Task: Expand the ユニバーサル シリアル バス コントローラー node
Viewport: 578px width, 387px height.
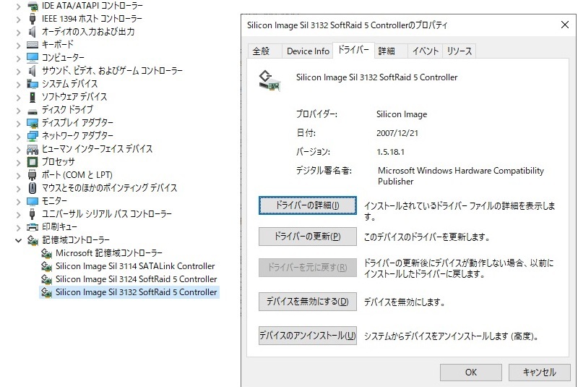Action: (x=19, y=214)
